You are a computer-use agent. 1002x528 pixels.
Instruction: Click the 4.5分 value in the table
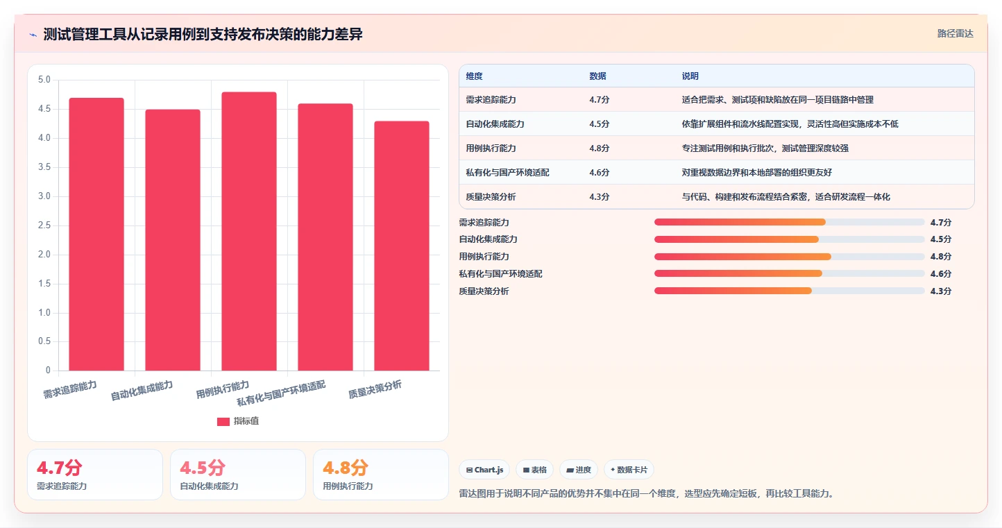point(599,124)
